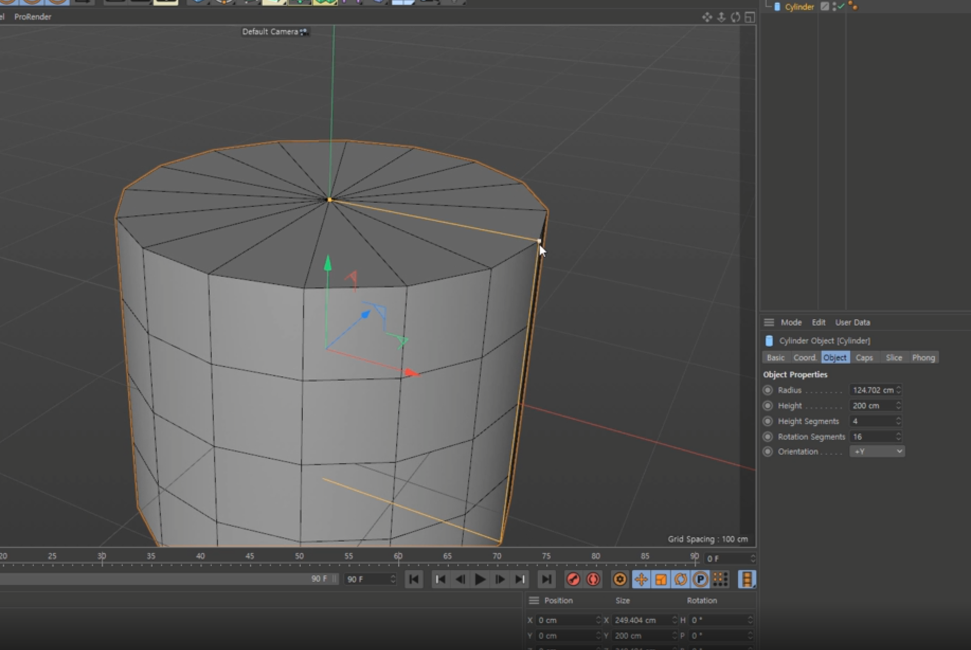Screen dimensions: 971x650
Task: Click the viewport orbit camera icon
Action: [735, 17]
